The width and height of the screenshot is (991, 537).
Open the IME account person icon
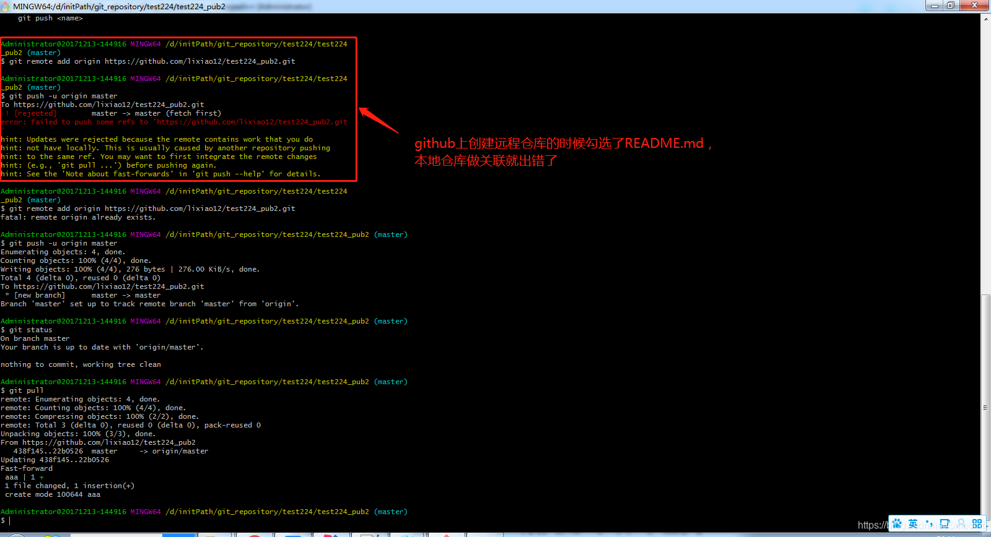point(961,523)
